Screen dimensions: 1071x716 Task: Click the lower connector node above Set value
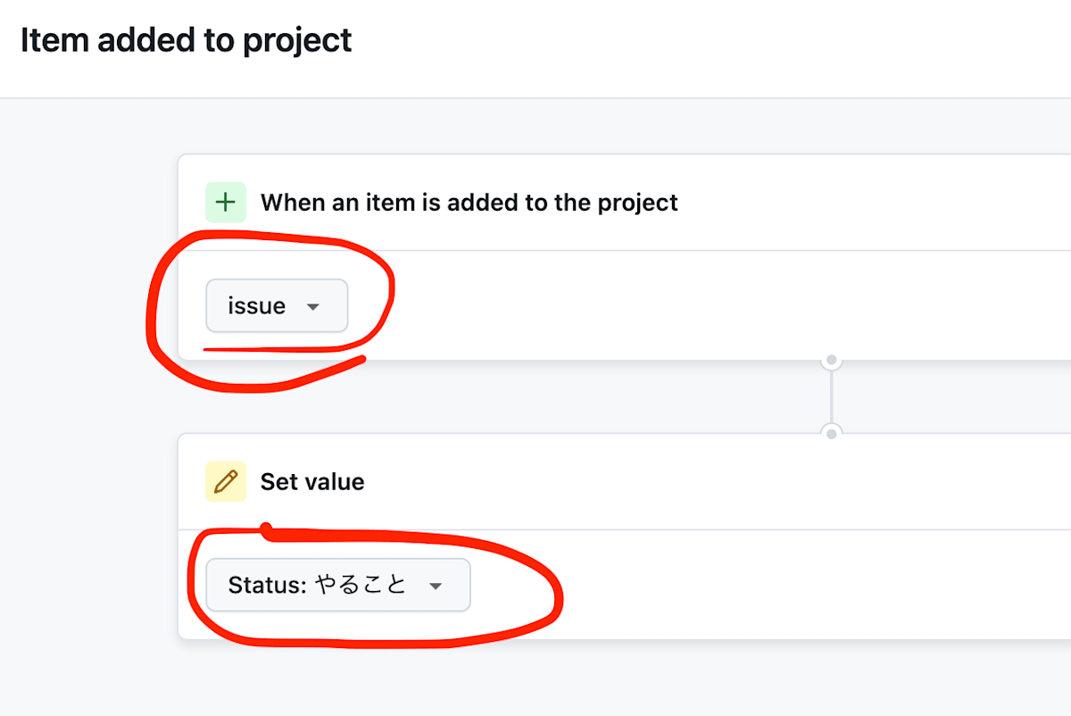coord(831,433)
